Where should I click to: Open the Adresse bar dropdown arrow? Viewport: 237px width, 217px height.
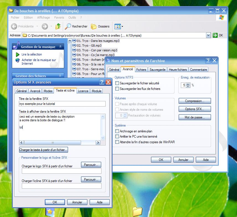[208, 35]
